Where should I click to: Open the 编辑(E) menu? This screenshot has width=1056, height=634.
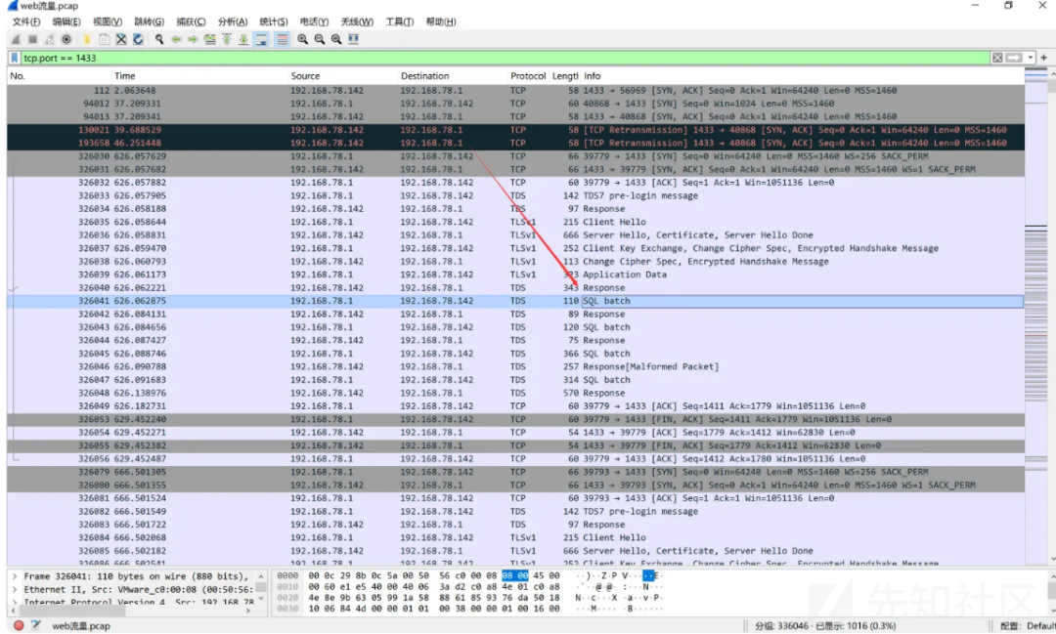[x=66, y=21]
